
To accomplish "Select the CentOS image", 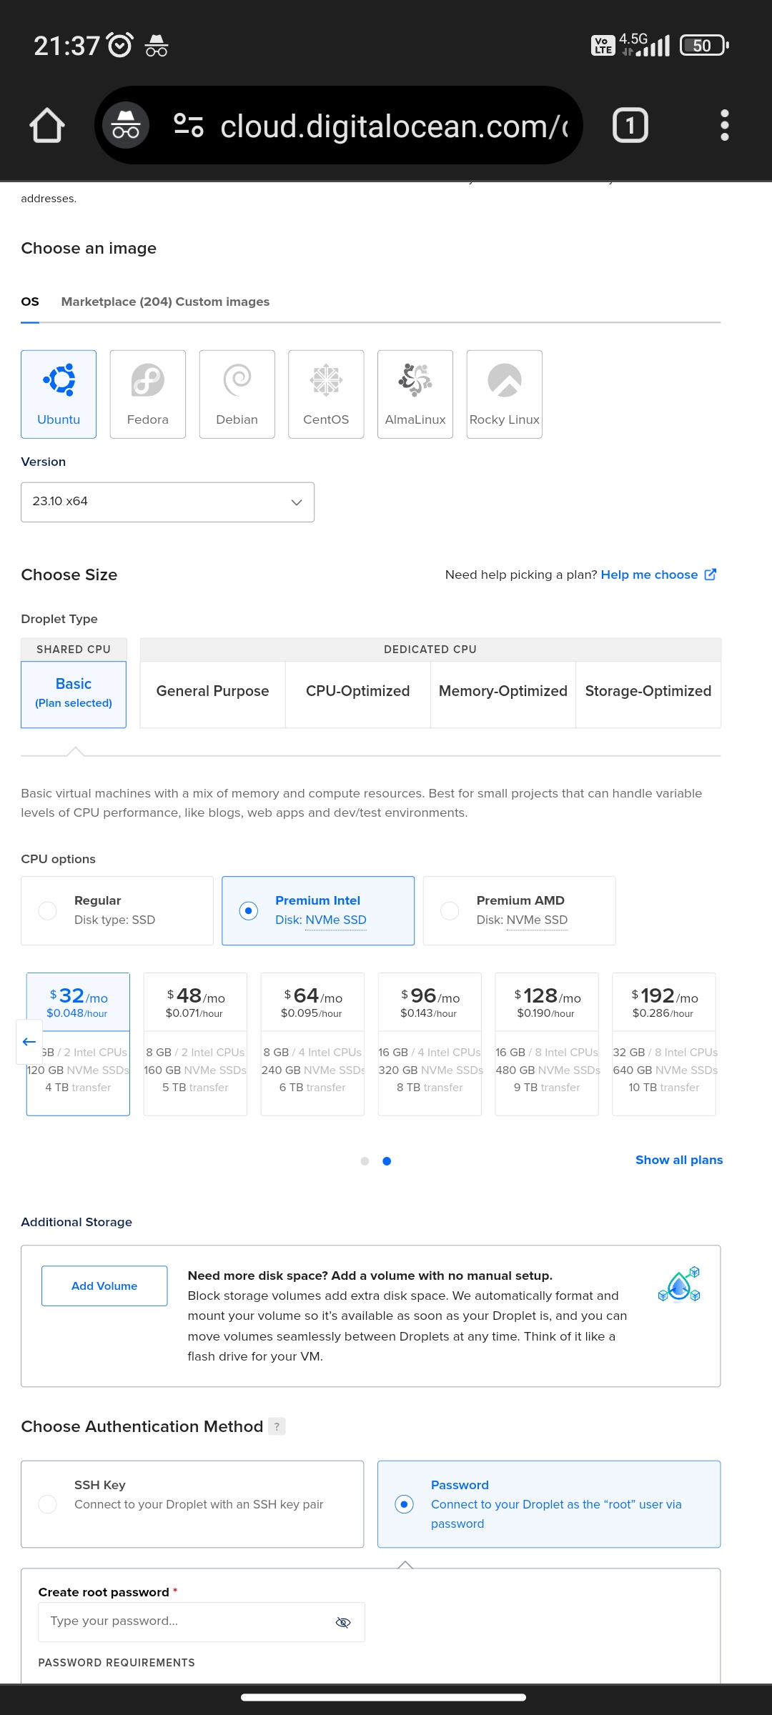I will pyautogui.click(x=326, y=394).
